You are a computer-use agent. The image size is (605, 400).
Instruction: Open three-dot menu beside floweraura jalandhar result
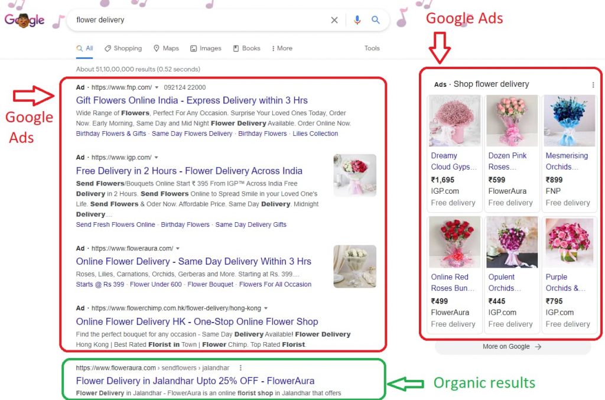coord(240,368)
